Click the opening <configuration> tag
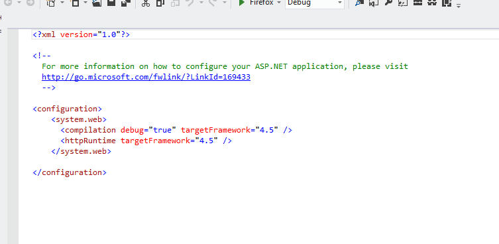 tap(67, 109)
